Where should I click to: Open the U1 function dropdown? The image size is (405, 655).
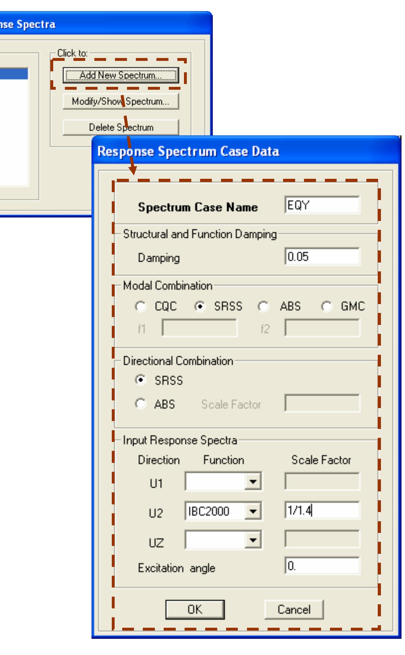253,482
